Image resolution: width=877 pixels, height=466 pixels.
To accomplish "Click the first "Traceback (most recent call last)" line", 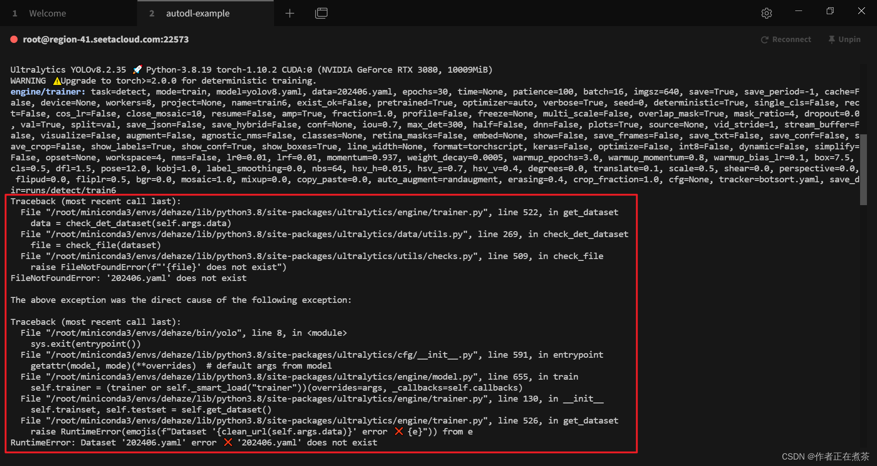I will coord(95,201).
